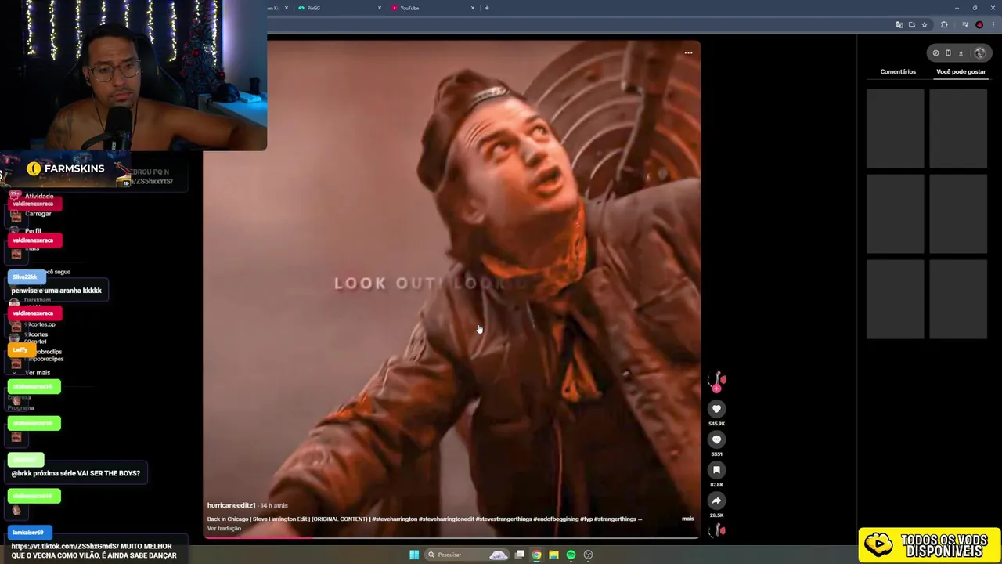Close the YouTube browser tab
1002x564 pixels.
coord(473,8)
